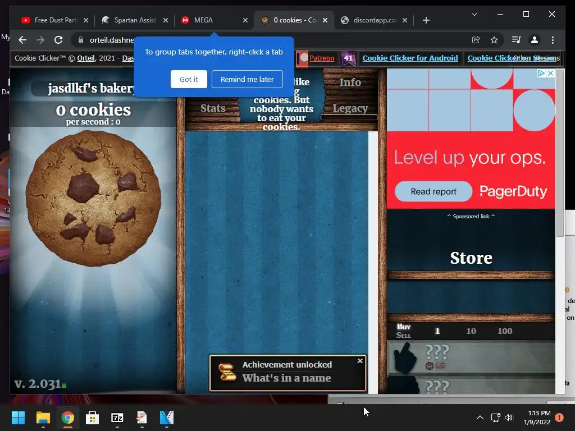Select Buy mode in store
This screenshot has width=575, height=431.
click(x=403, y=327)
